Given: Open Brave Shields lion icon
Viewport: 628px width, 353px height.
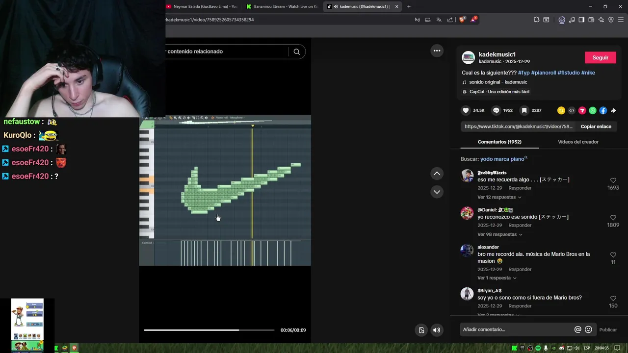Looking at the screenshot, I should point(462,20).
